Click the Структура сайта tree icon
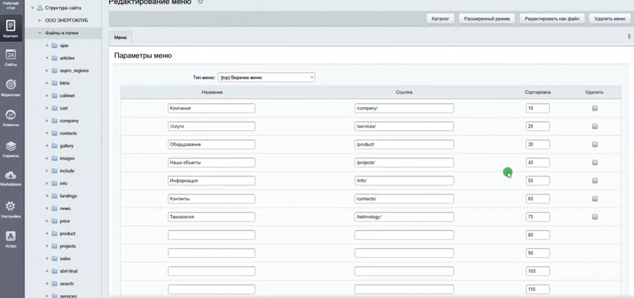Viewport: 634px width, 298px height. [x=40, y=7]
